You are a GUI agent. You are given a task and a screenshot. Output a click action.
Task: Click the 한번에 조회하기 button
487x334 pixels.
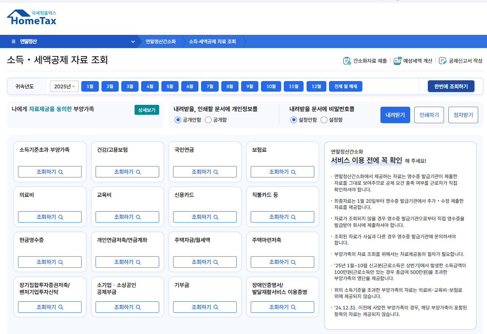tap(451, 86)
